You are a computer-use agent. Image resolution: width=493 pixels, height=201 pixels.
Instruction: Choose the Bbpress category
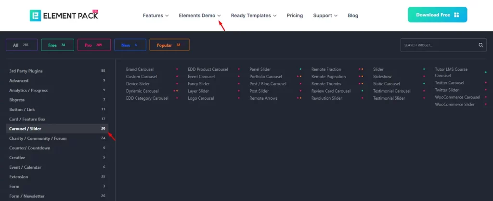pos(57,100)
